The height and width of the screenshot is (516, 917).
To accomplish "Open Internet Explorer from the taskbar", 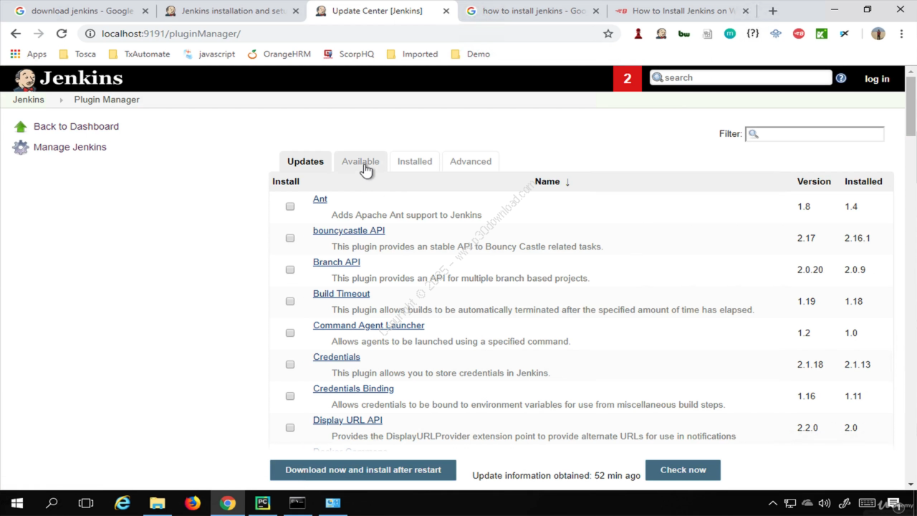I will tap(123, 503).
